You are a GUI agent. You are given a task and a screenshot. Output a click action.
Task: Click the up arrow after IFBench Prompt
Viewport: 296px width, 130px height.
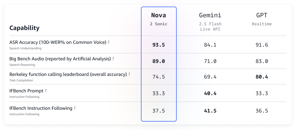pos(45,91)
